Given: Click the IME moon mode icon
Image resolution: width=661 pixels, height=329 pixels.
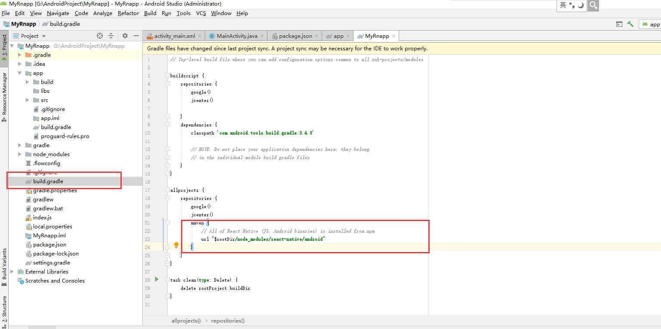Looking at the screenshot, I should (x=581, y=5).
